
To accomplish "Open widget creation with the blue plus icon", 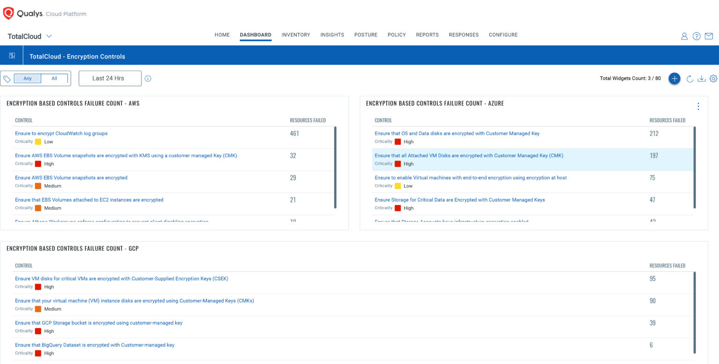I will [x=674, y=78].
